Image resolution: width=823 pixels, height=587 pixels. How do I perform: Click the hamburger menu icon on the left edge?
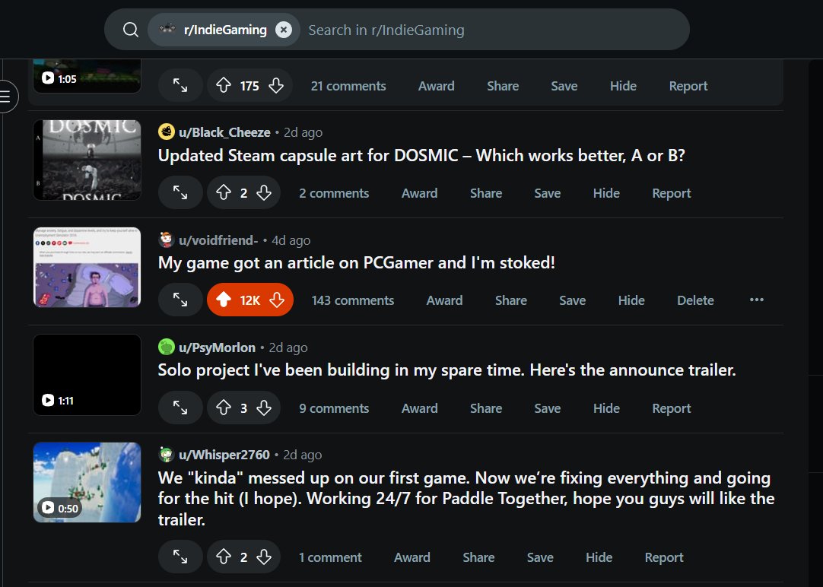(5, 96)
